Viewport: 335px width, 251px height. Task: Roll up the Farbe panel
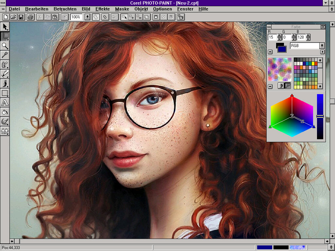(x=323, y=27)
